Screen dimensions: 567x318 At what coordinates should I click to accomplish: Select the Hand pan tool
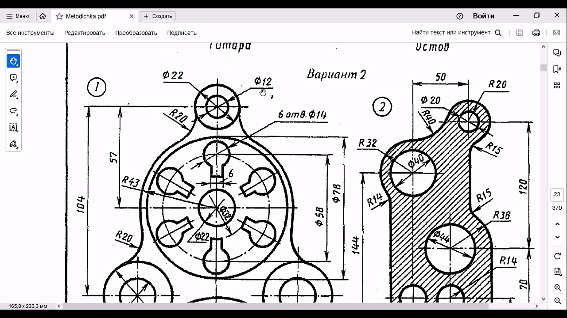tap(13, 61)
